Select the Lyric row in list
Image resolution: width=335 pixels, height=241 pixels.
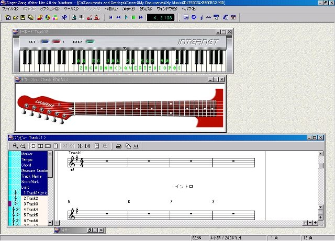34,188
